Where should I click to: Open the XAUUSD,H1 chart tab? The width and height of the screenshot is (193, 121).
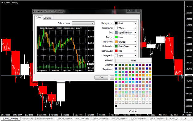174,119
